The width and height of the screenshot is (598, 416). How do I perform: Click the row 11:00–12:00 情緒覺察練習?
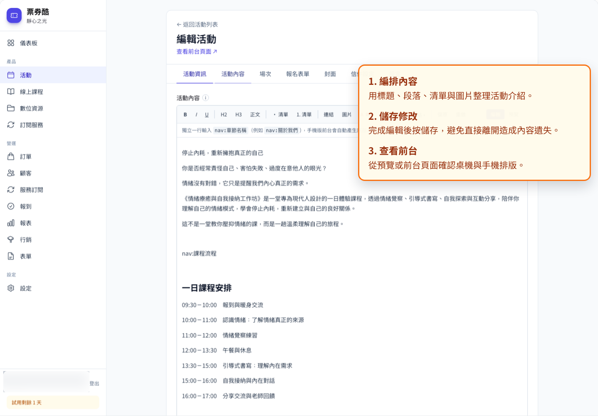click(x=220, y=335)
